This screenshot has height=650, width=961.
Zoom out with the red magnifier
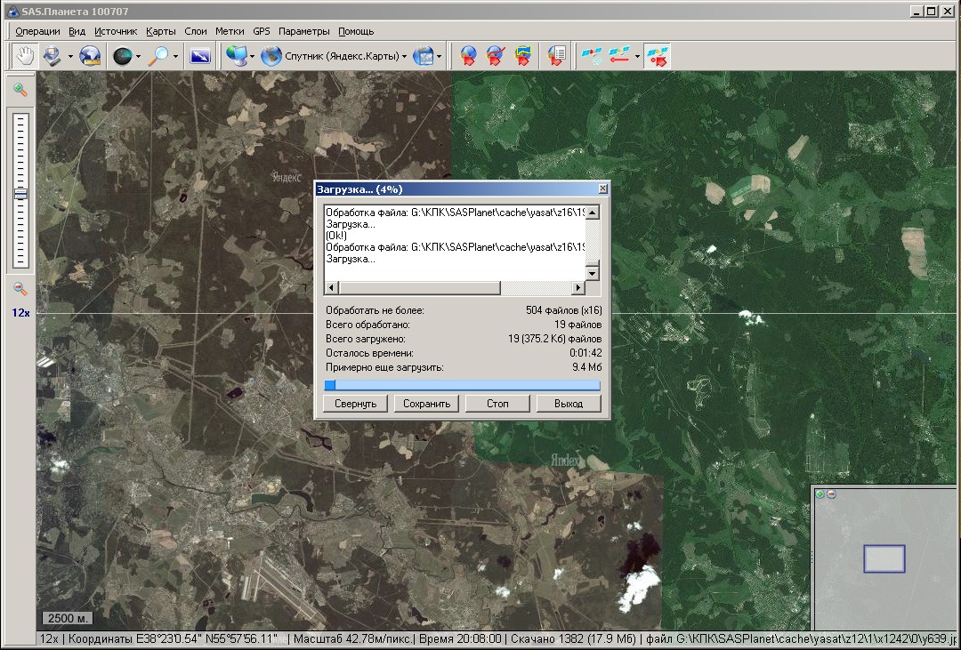coord(20,289)
